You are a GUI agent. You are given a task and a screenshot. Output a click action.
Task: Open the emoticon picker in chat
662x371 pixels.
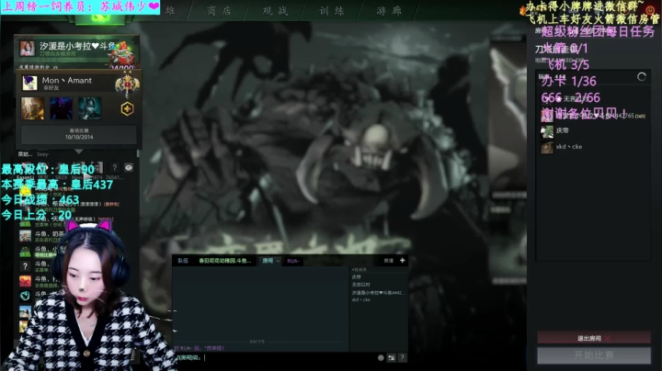pyautogui.click(x=381, y=357)
